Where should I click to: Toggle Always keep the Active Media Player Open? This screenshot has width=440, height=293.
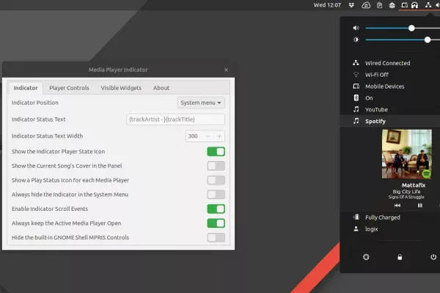tap(216, 223)
